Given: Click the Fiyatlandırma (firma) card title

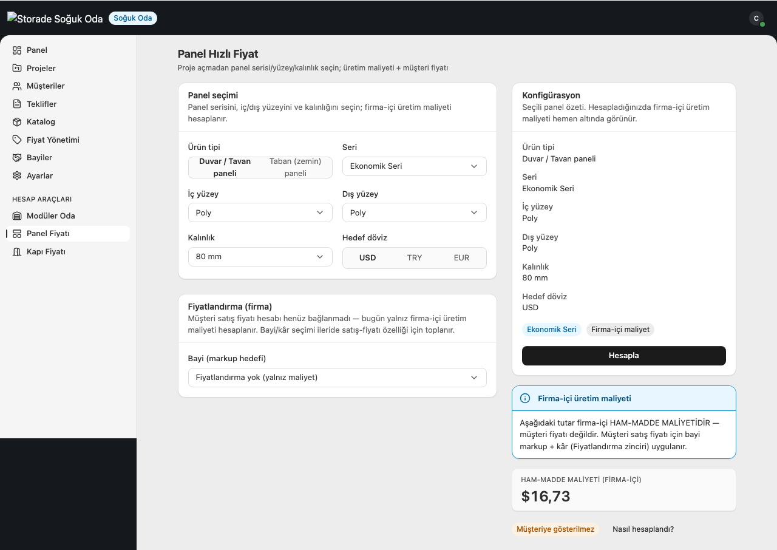Looking at the screenshot, I should click(230, 307).
